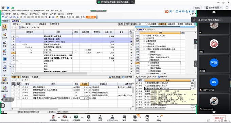
Task: Toggle 数量单位 checkbox for 4-7-5-5
Action: (19, 87)
